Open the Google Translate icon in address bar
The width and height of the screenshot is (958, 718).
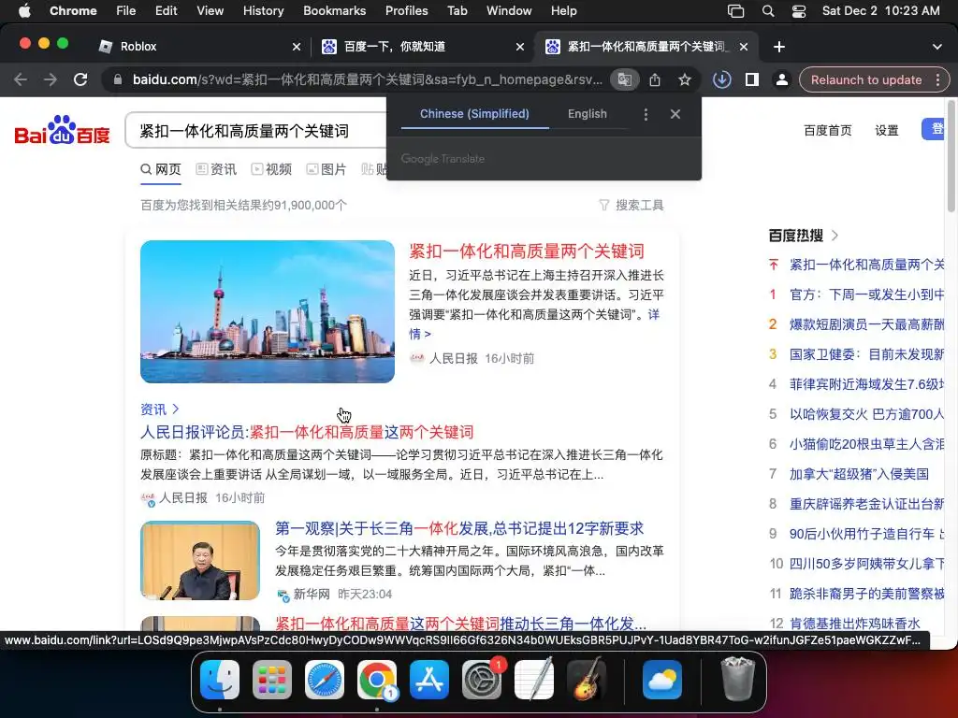[x=624, y=79]
